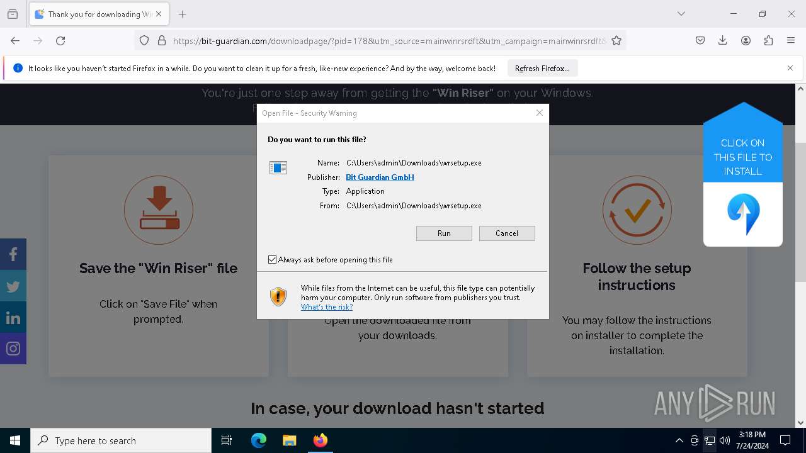Open Firefox application hamburger menu
The height and width of the screenshot is (453, 806).
[791, 40]
